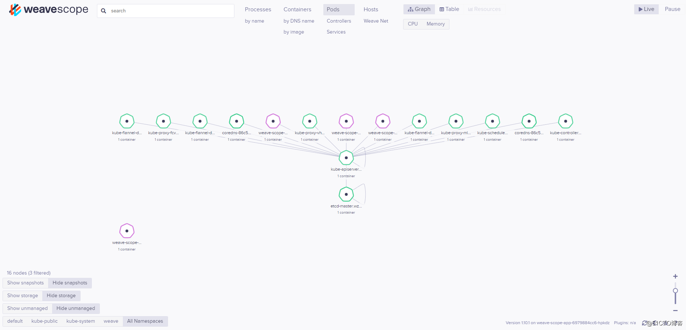Viewport: 686px width, 330px height.
Task: Open the Weave Net view
Action: (x=376, y=21)
